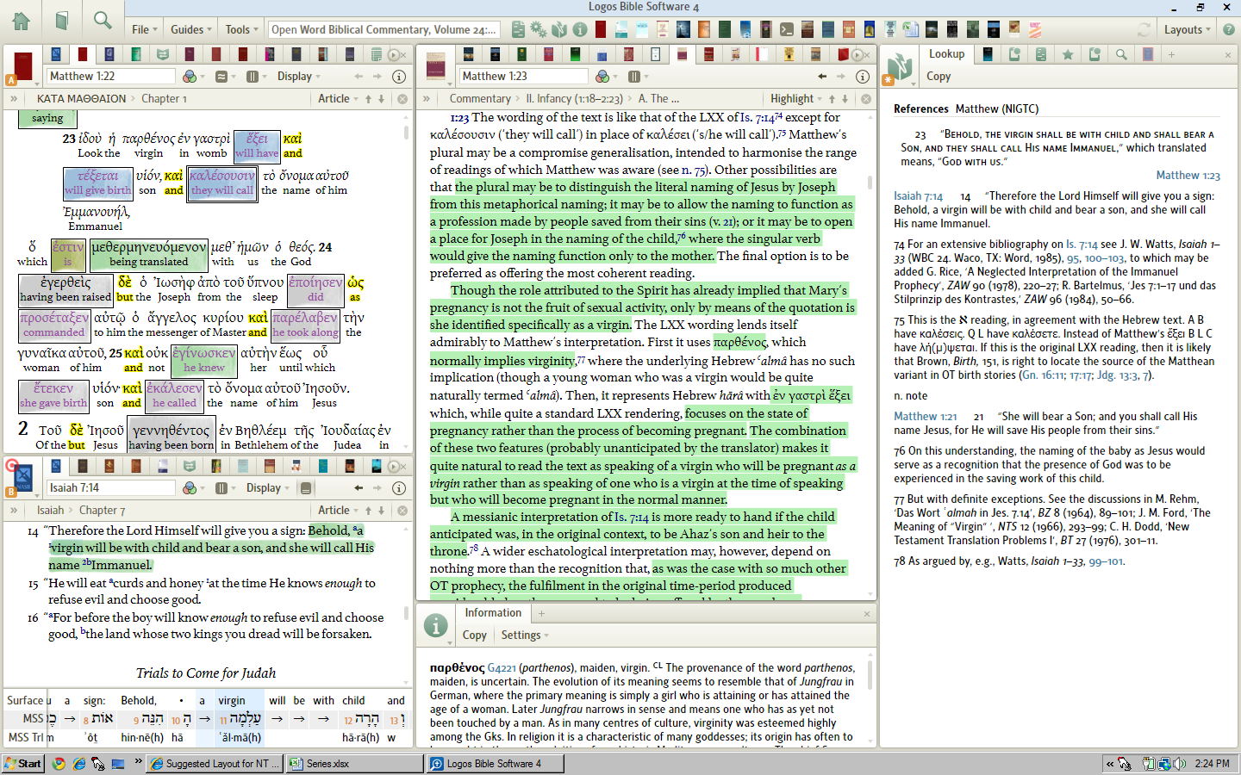Image resolution: width=1241 pixels, height=775 pixels.
Task: Click the info icon in Isaiah panel
Action: click(x=399, y=488)
